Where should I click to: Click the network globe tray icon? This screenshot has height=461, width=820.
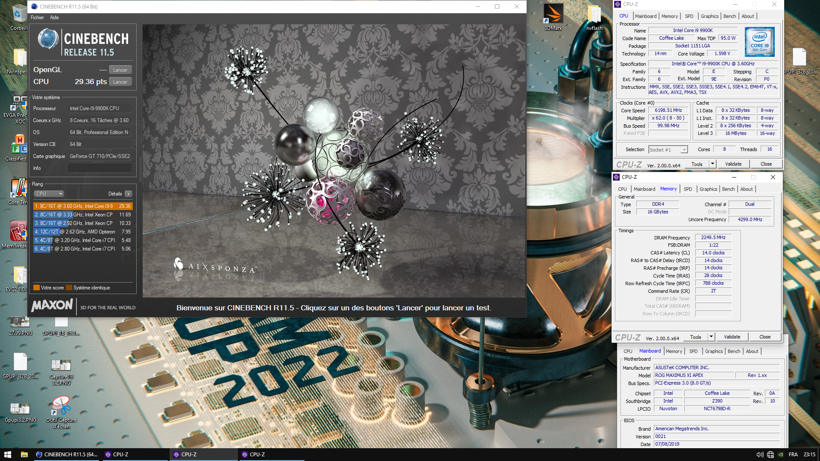click(770, 455)
